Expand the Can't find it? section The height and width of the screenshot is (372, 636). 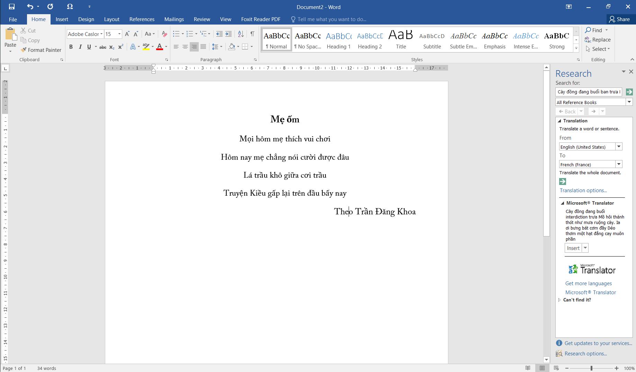(559, 300)
